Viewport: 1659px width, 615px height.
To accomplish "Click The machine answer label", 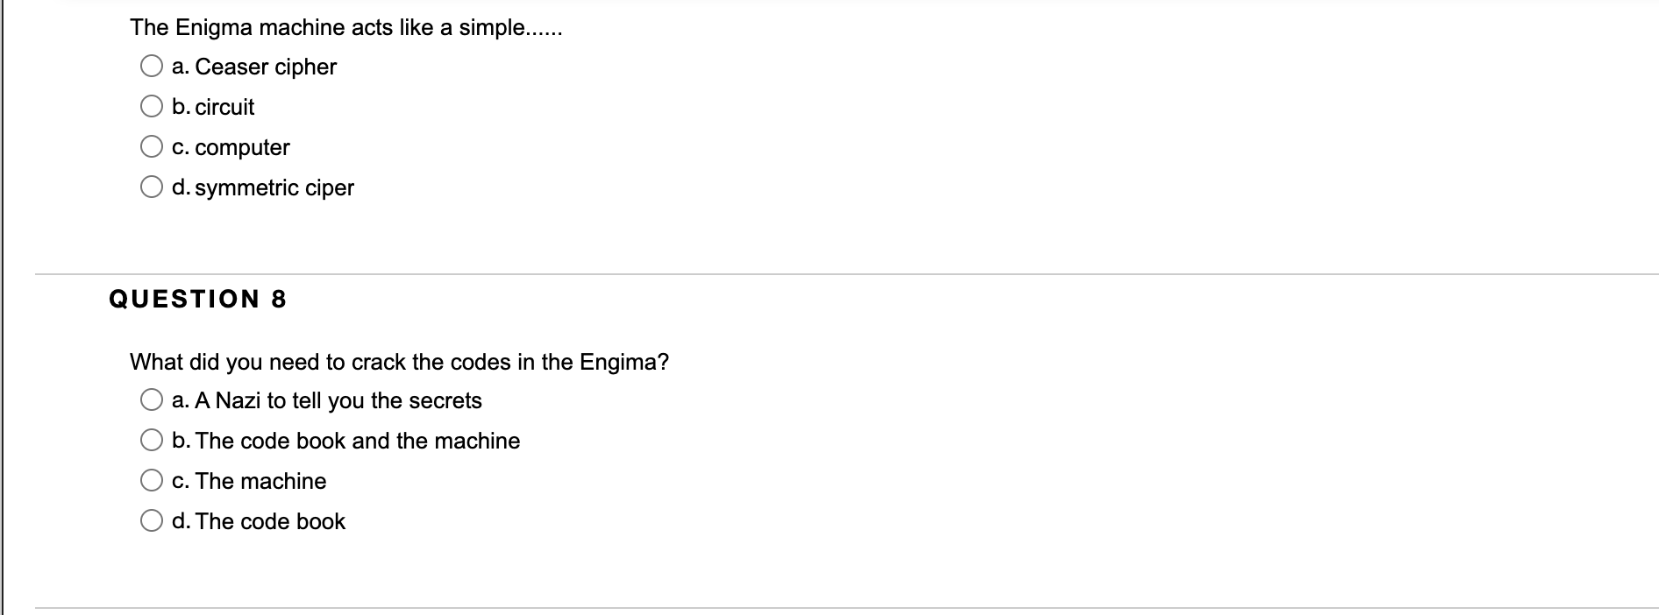I will pyautogui.click(x=248, y=480).
